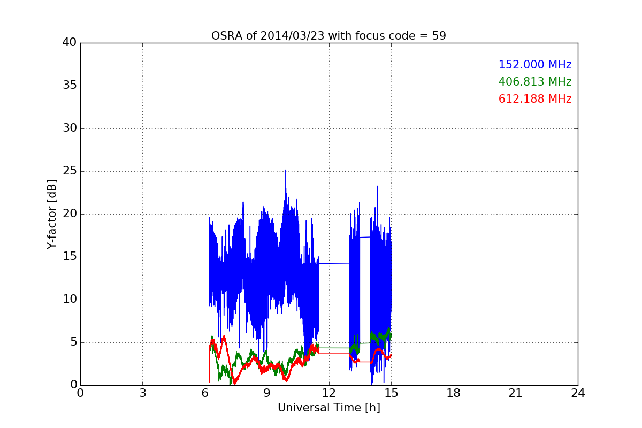Click the y-axis tick label 5

(x=73, y=342)
